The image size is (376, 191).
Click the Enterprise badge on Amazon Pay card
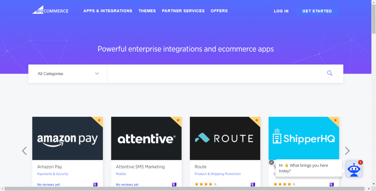(95, 184)
